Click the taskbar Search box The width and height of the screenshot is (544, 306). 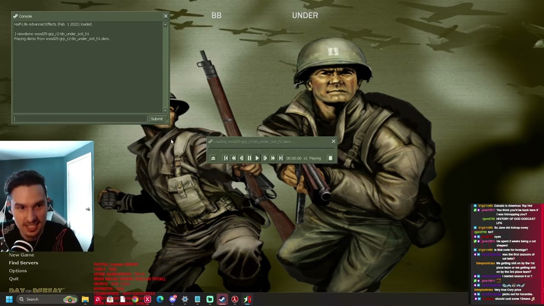tap(48, 299)
